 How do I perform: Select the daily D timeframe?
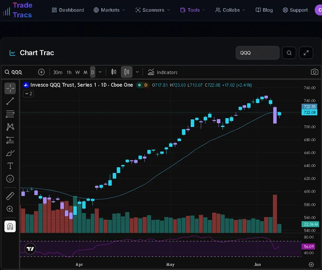point(93,72)
